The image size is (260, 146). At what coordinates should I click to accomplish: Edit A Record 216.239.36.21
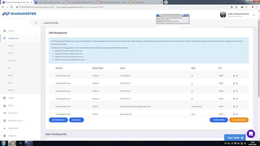tap(237, 83)
